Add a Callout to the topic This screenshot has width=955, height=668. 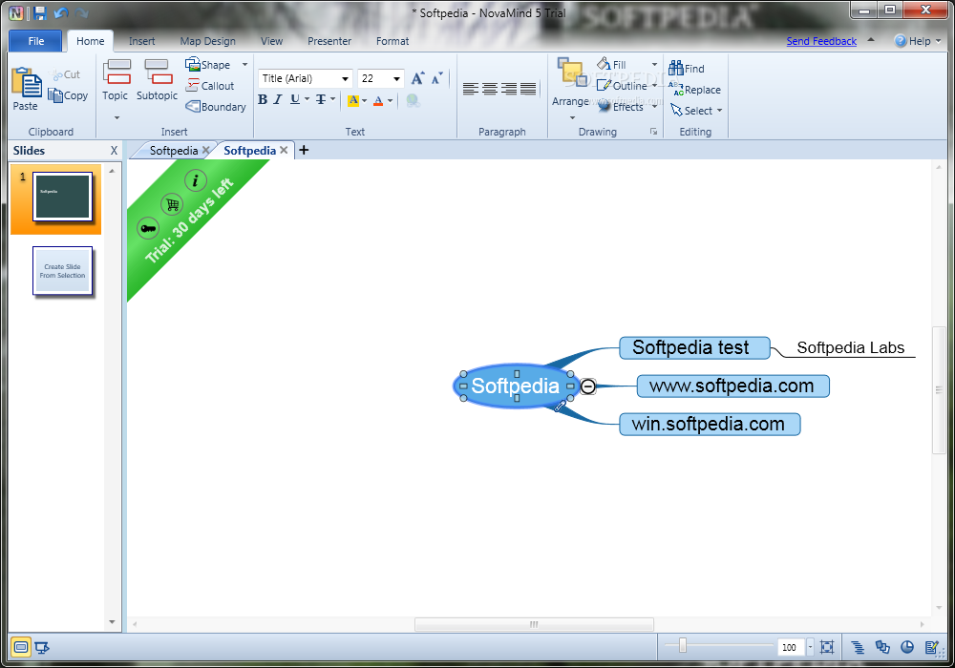pos(210,86)
